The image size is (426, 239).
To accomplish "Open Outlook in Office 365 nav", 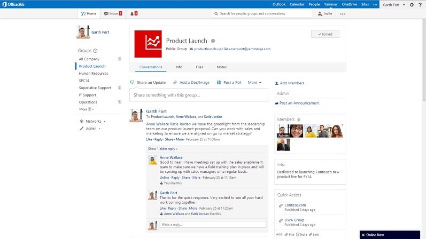I will [x=279, y=4].
